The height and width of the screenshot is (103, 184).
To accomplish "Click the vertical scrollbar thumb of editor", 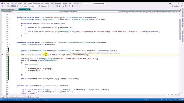I will coord(180,29).
